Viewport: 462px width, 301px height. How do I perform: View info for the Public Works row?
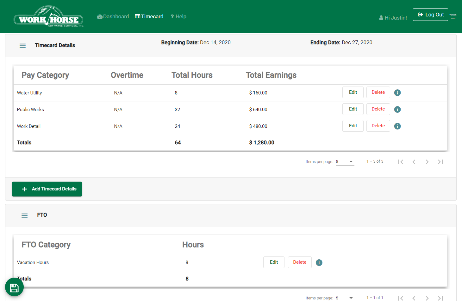[397, 109]
